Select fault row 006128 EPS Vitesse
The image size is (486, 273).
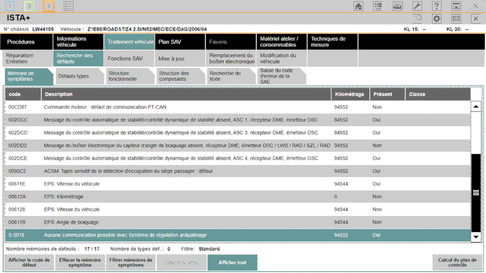point(238,209)
